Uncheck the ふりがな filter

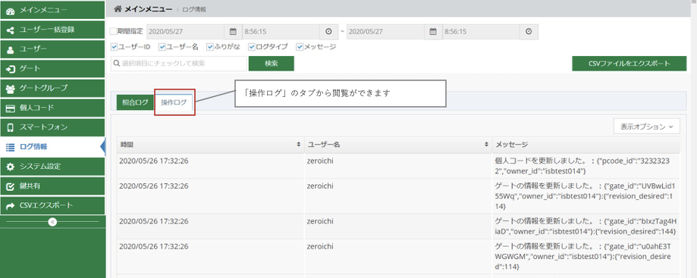pos(210,46)
